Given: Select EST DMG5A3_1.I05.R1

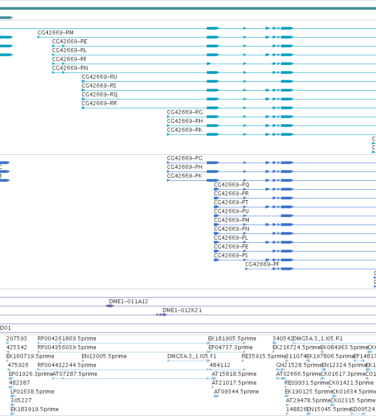Looking at the screenshot, I should coord(318,339).
